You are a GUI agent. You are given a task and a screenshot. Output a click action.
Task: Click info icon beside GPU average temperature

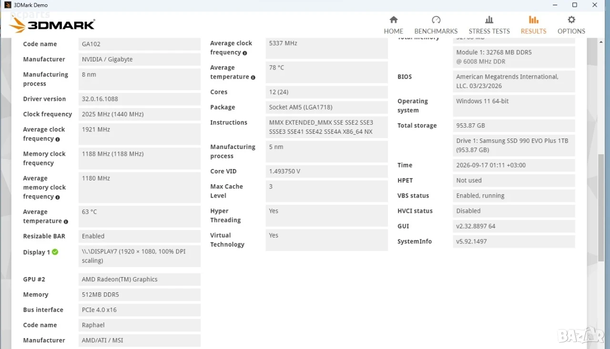[x=66, y=221]
